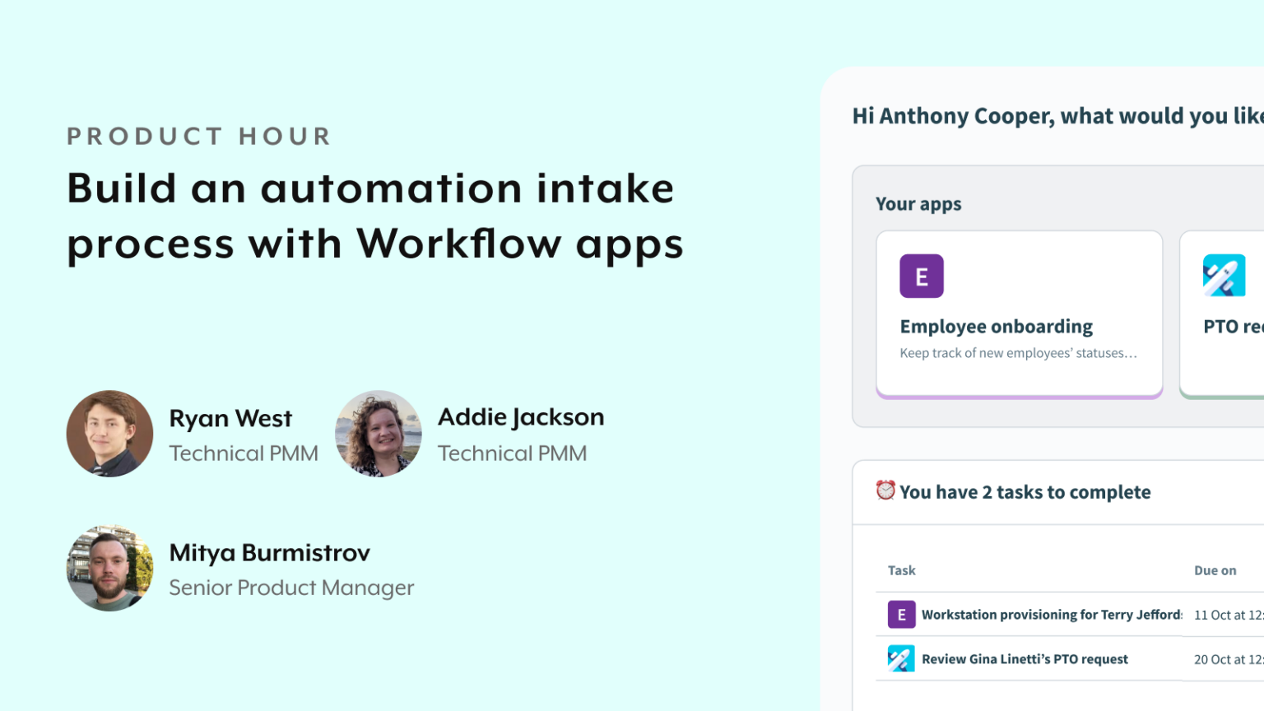Open the Employee onboarding app card
Screen dimensions: 1264x711
(x=1020, y=314)
